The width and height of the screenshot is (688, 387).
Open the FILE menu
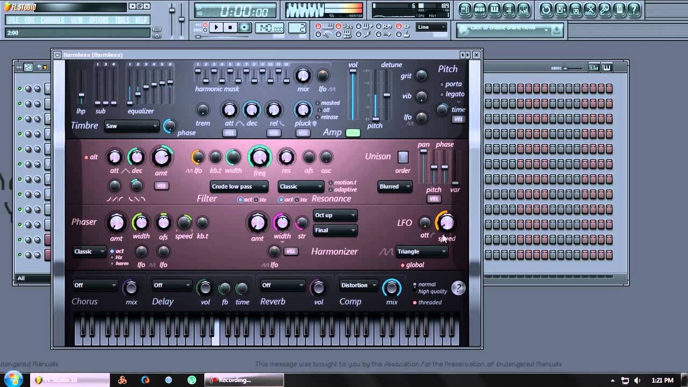pos(13,20)
